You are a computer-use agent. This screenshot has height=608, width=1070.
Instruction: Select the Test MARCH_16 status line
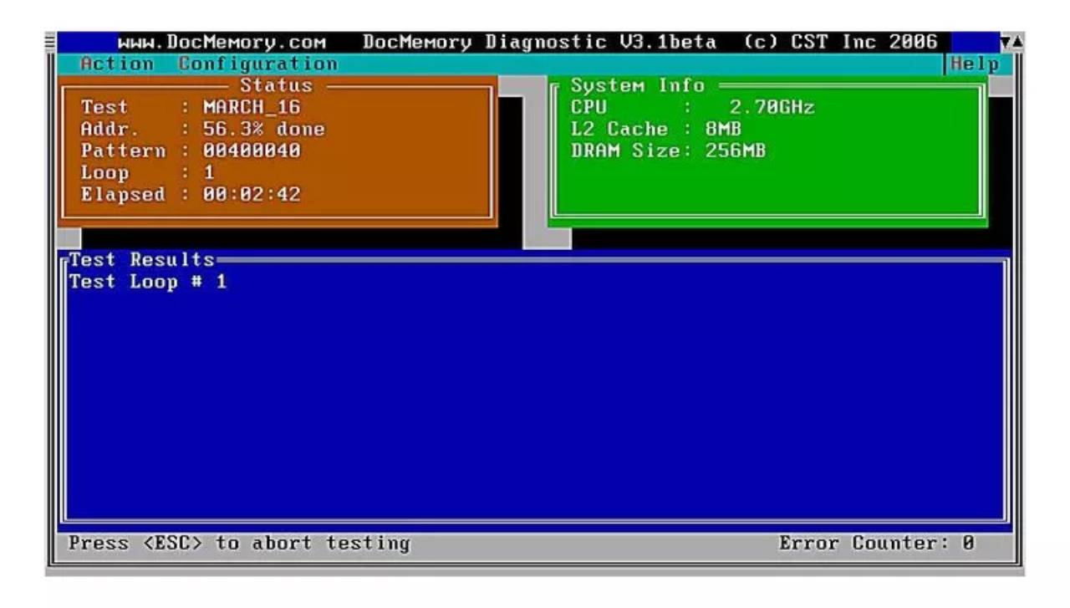click(x=191, y=107)
